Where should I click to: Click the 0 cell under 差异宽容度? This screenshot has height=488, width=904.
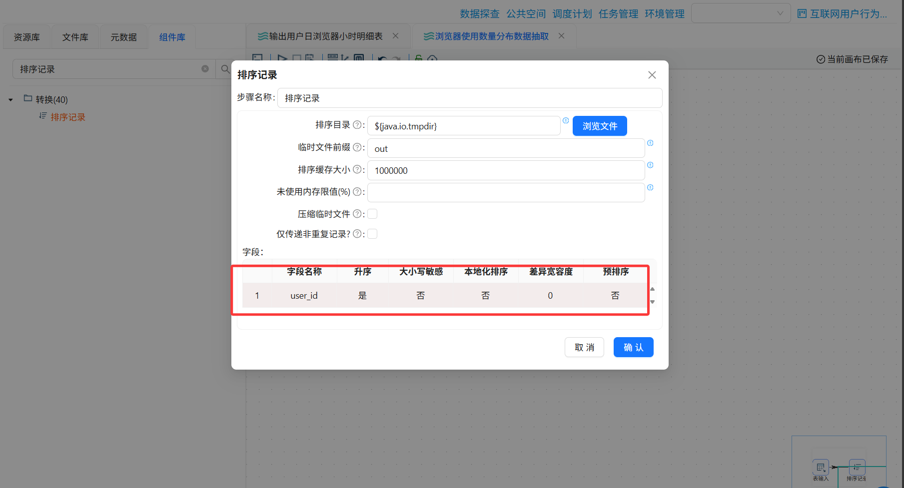pyautogui.click(x=550, y=295)
